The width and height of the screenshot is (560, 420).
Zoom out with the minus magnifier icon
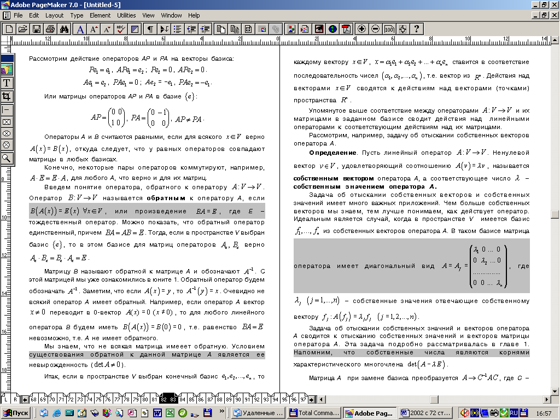pyautogui.click(x=375, y=29)
